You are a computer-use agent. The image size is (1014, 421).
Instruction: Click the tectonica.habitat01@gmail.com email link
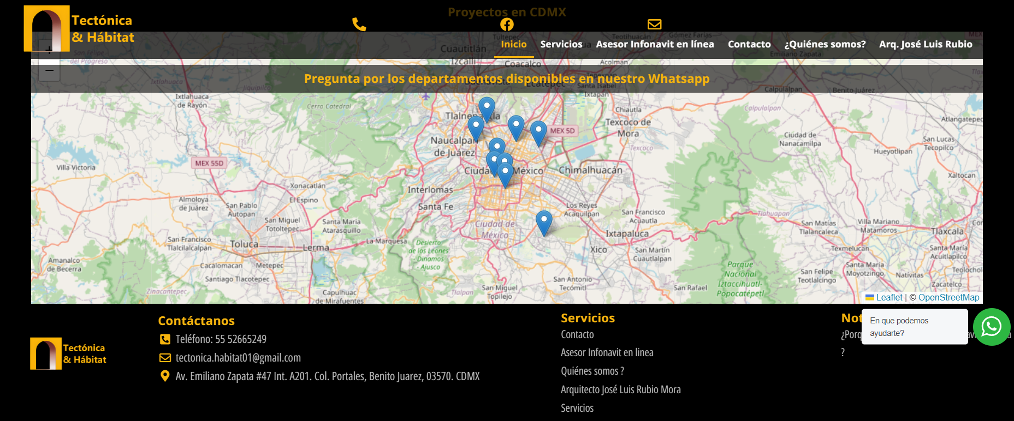point(238,358)
